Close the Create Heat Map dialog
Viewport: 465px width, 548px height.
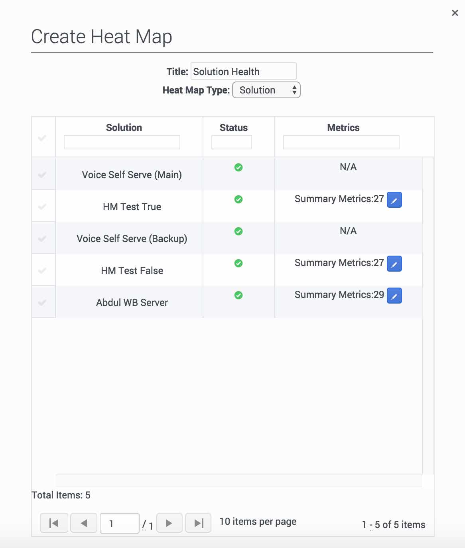(455, 13)
